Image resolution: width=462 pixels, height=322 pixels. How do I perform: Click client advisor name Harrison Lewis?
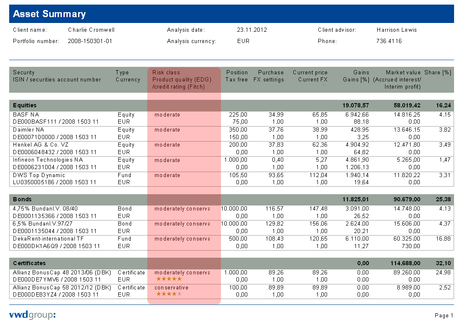pyautogui.click(x=396, y=30)
